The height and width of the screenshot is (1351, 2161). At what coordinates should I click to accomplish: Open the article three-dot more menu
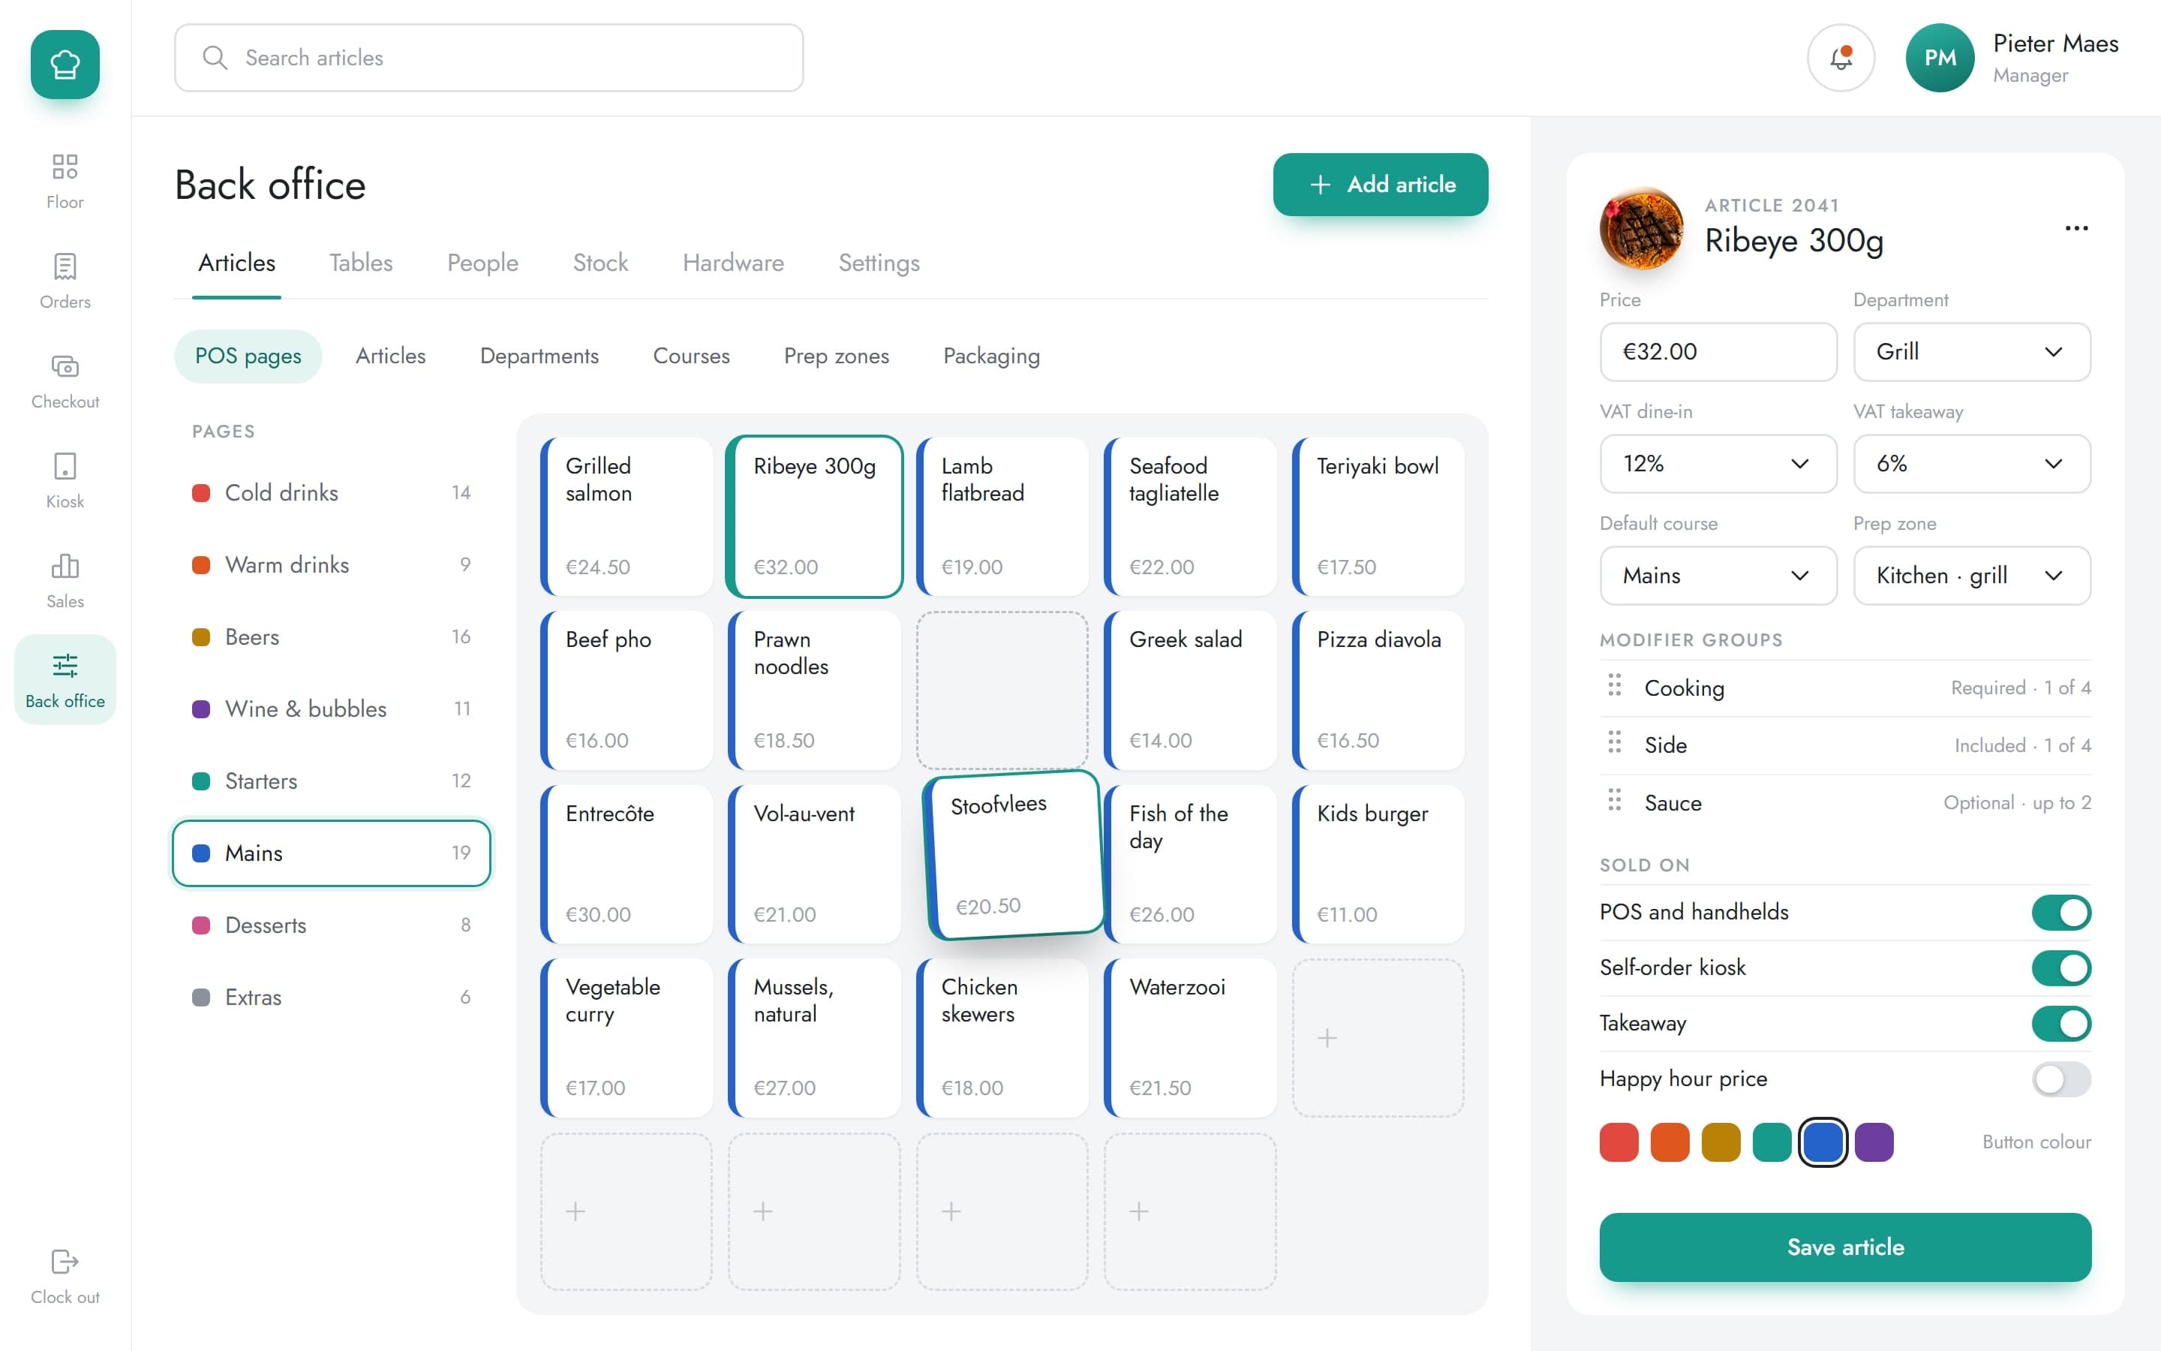pos(2076,228)
